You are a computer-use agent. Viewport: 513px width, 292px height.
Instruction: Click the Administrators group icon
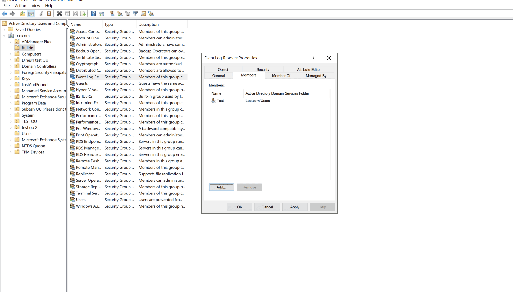tap(72, 44)
